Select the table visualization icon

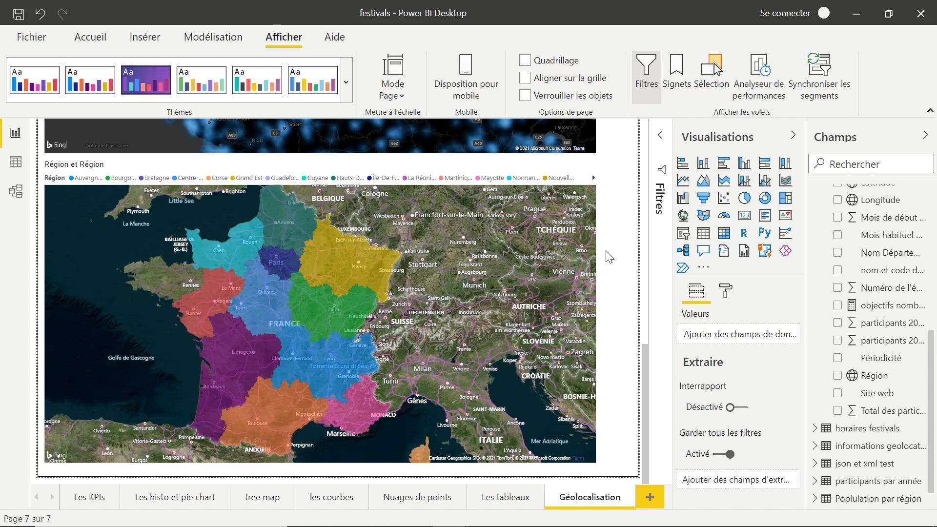703,233
